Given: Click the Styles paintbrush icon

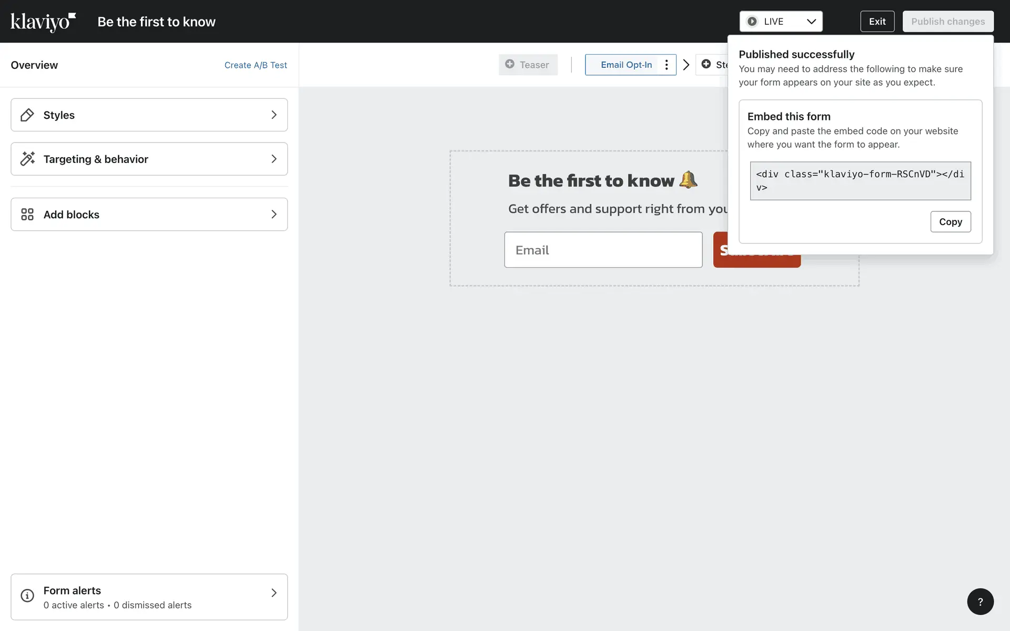Looking at the screenshot, I should (27, 115).
